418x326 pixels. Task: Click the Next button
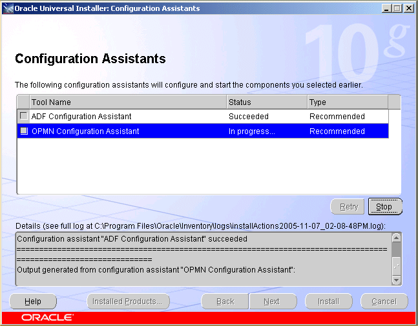(273, 302)
